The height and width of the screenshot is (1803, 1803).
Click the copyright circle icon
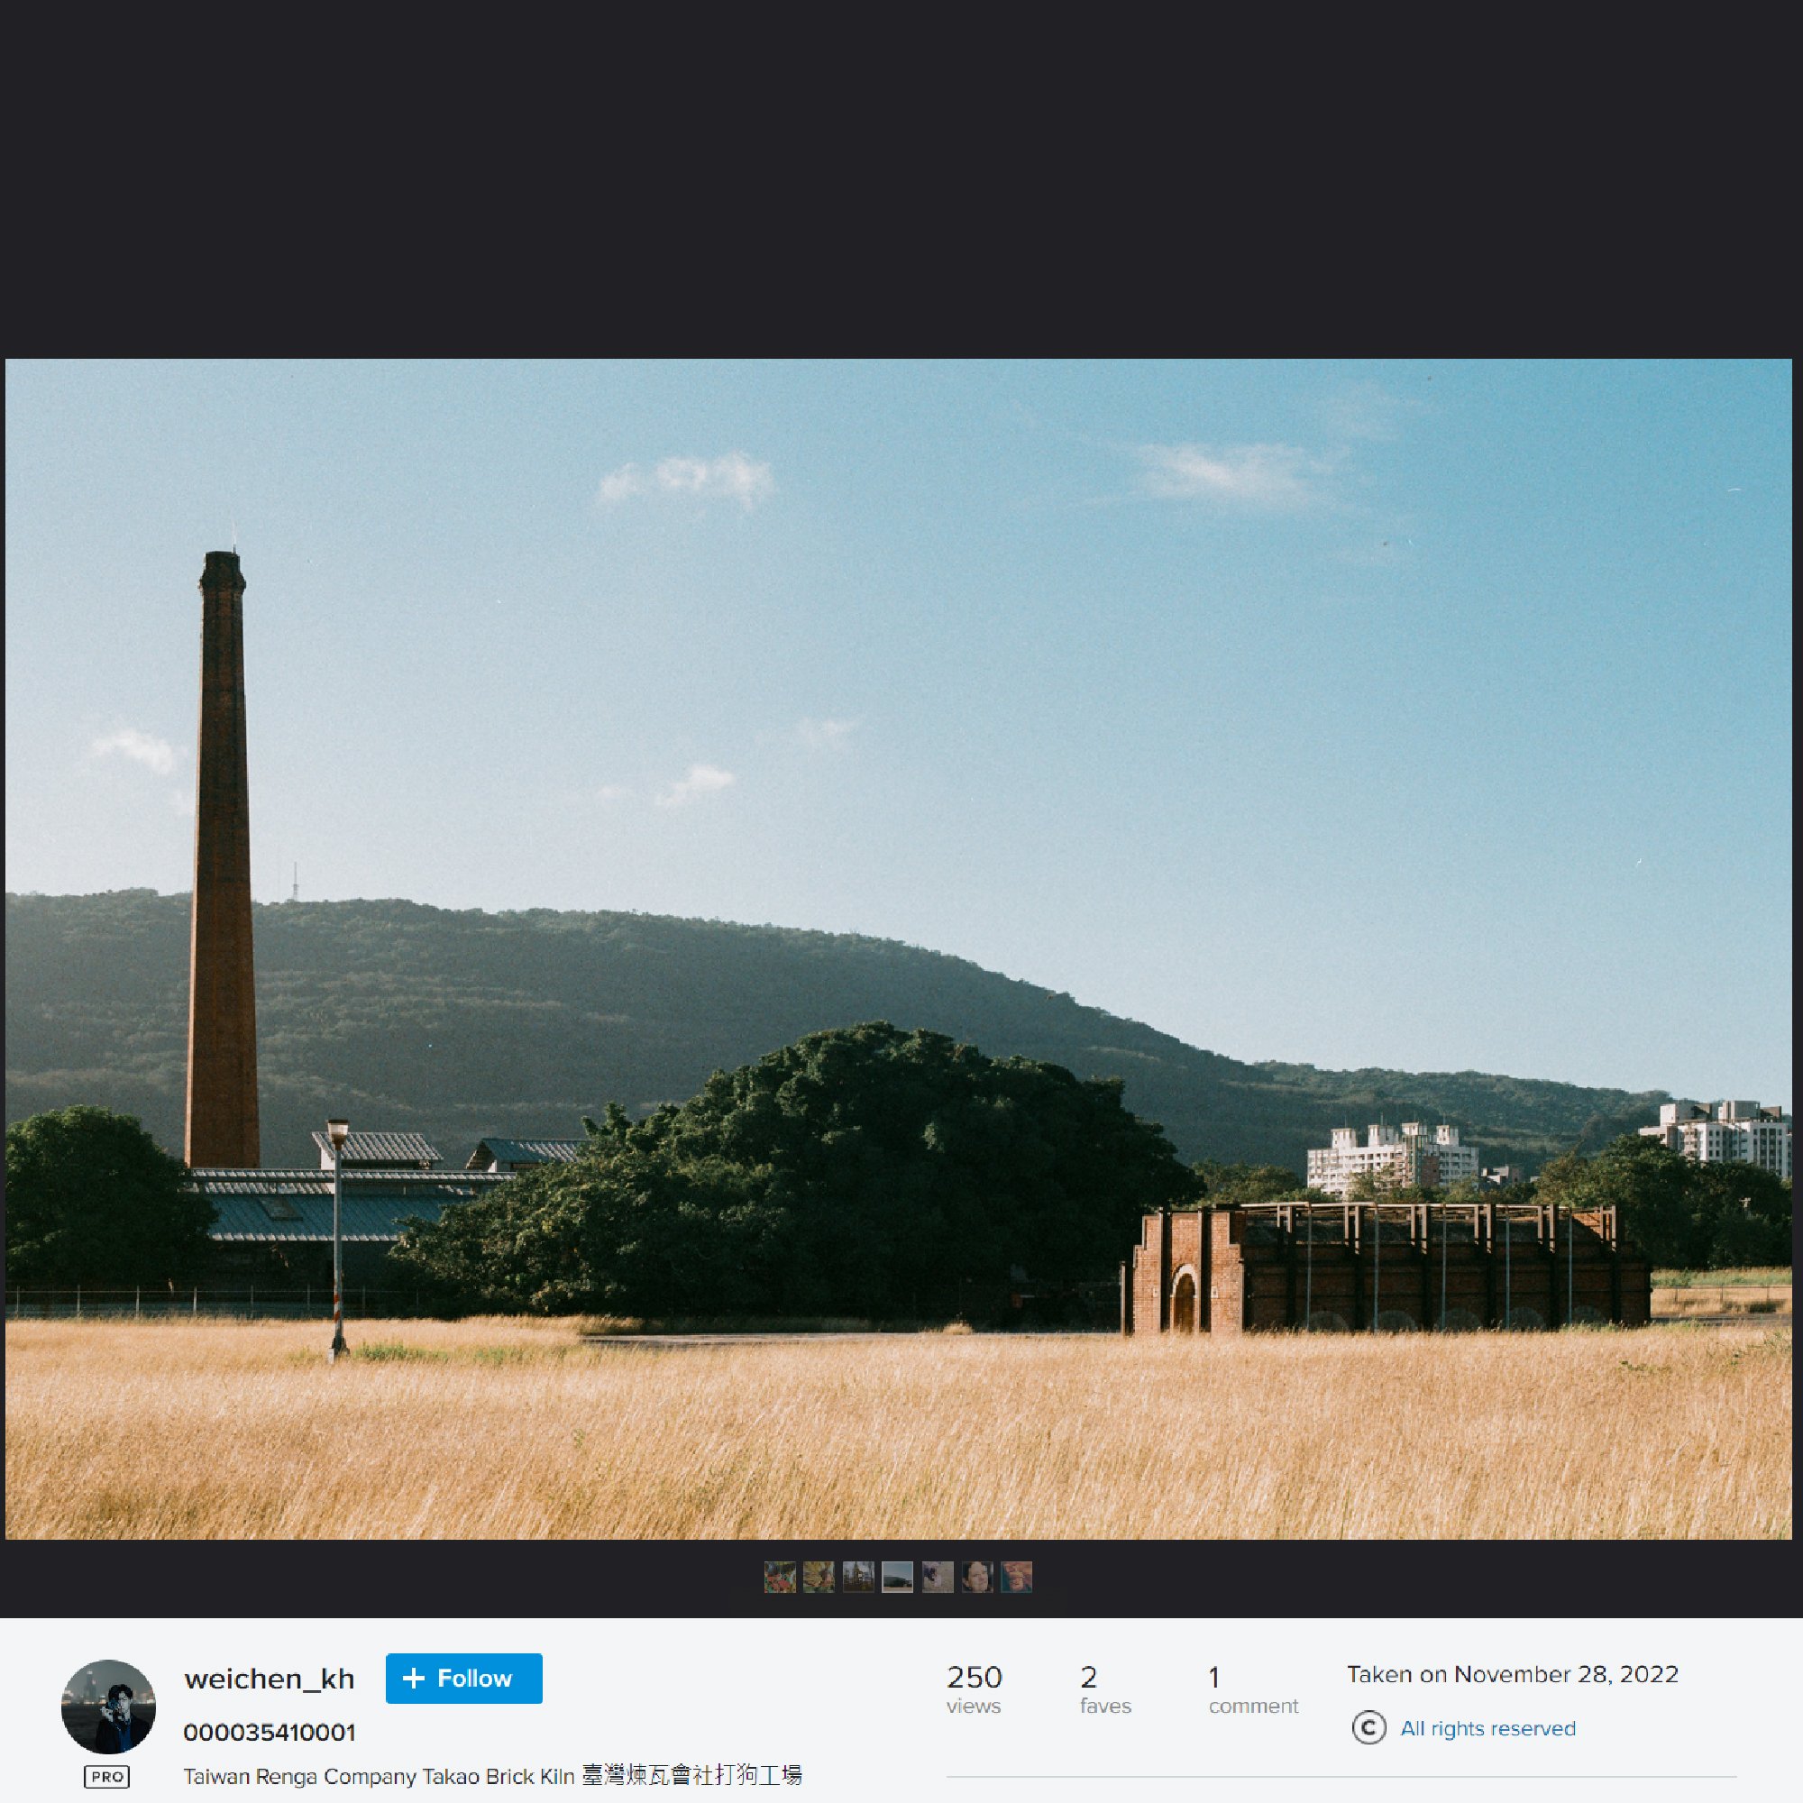pyautogui.click(x=1368, y=1727)
